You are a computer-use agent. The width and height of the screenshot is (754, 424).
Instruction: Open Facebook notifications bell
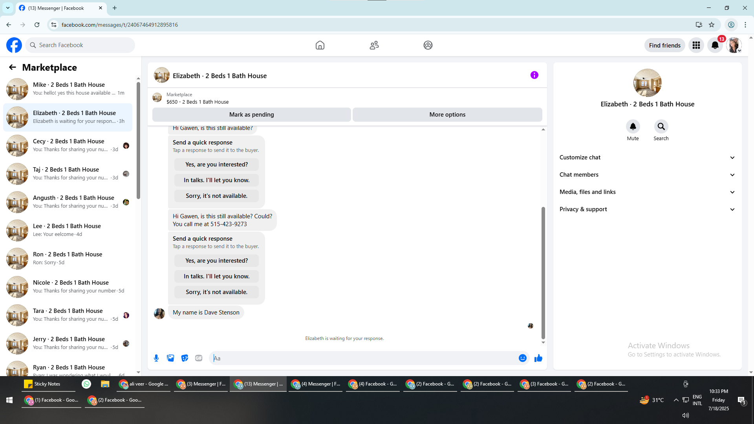715,45
